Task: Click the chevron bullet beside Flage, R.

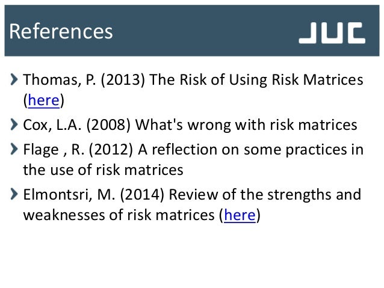Action: 14,149
